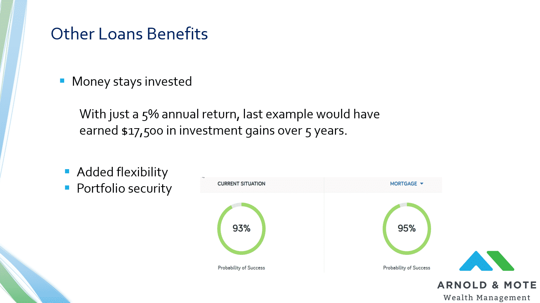Select the Money stays invested text

(132, 81)
